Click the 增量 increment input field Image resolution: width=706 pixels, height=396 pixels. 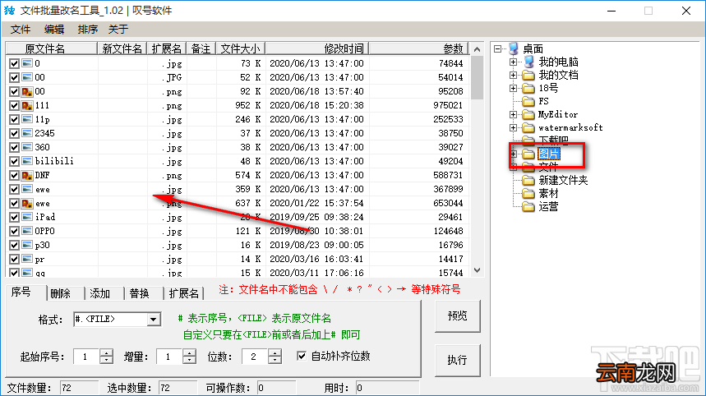[x=169, y=357]
